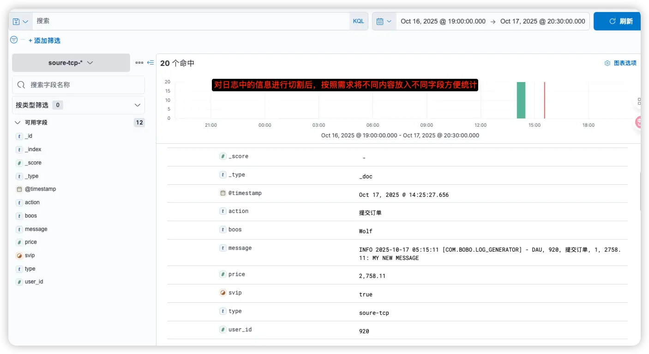Click the user_id value 920
The height and width of the screenshot is (354, 649).
[364, 331]
